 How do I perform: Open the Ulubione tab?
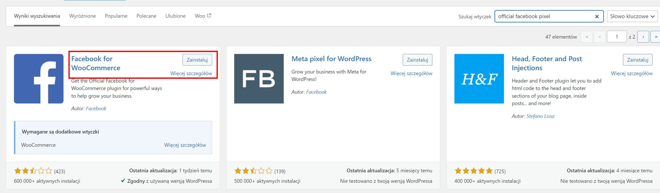click(176, 16)
